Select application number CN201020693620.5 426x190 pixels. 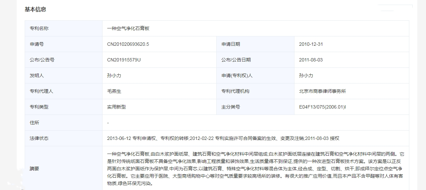coord(128,44)
